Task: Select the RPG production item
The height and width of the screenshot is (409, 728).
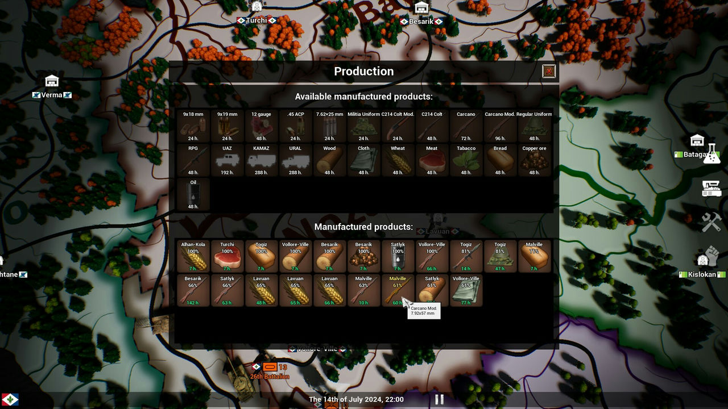Action: click(x=193, y=161)
